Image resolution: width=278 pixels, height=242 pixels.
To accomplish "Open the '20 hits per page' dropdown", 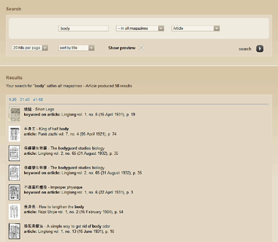I will (30, 48).
